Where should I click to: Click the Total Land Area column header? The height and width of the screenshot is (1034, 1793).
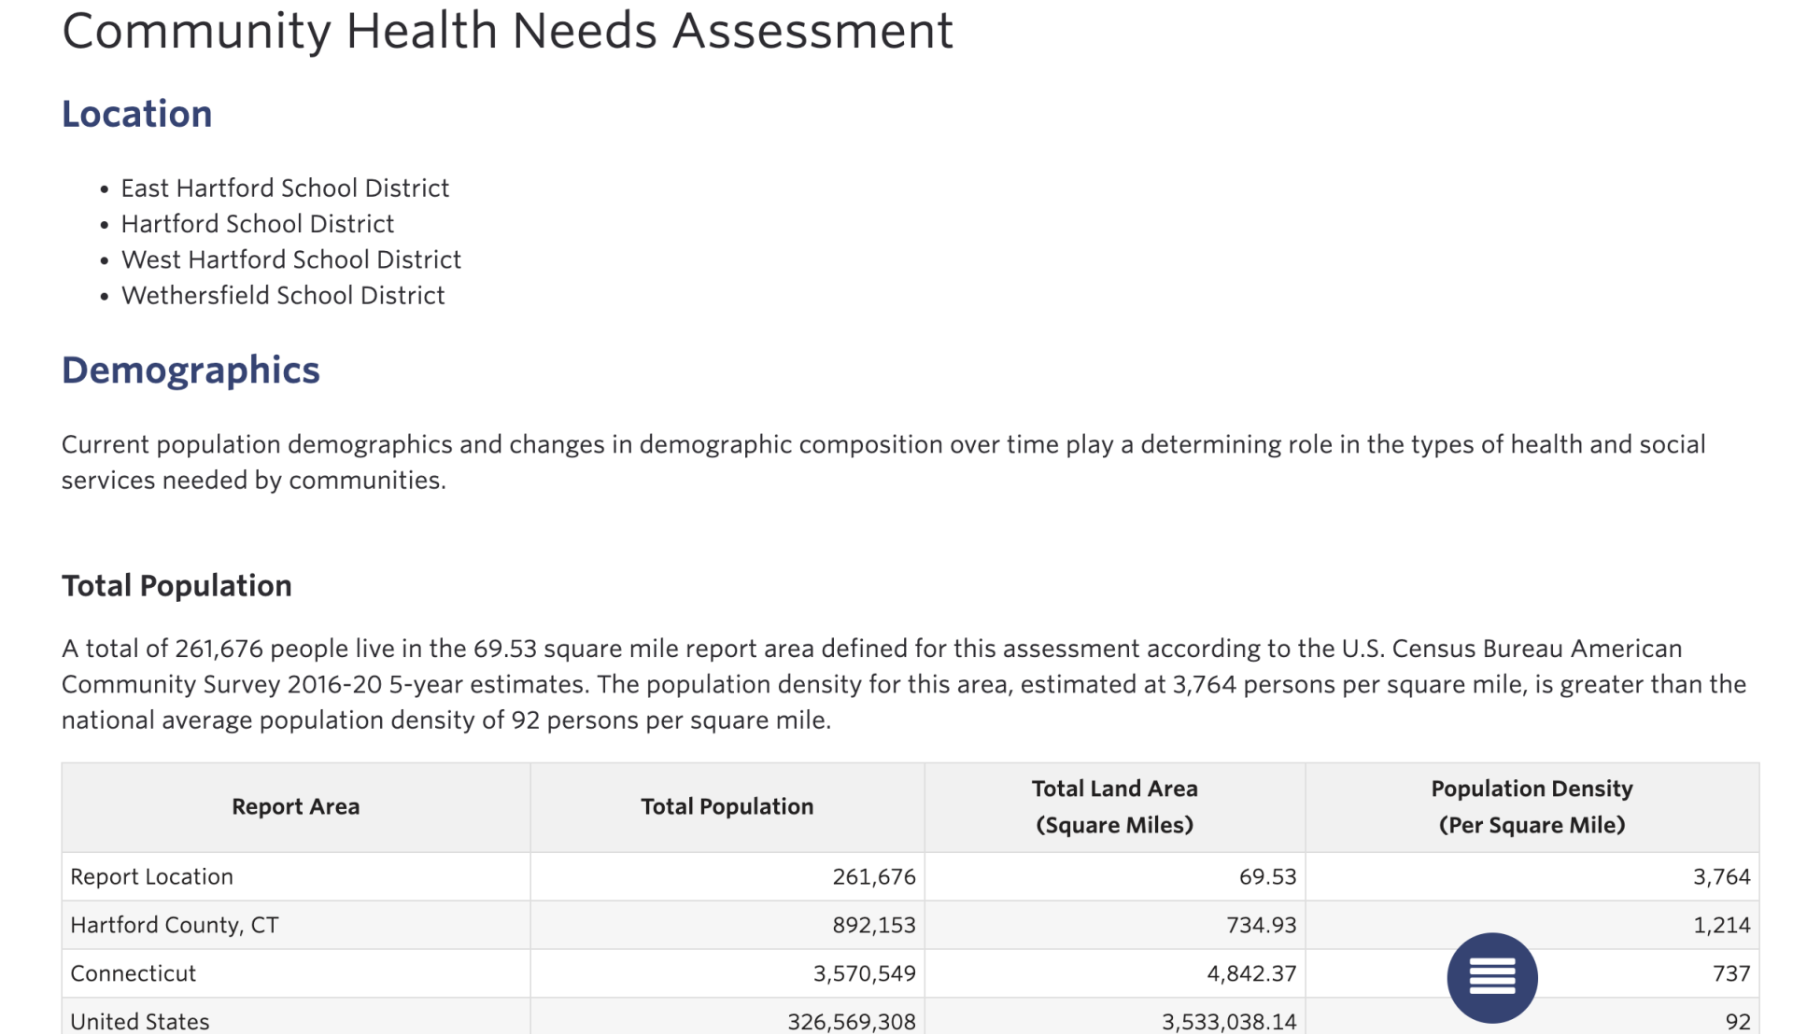1114,806
